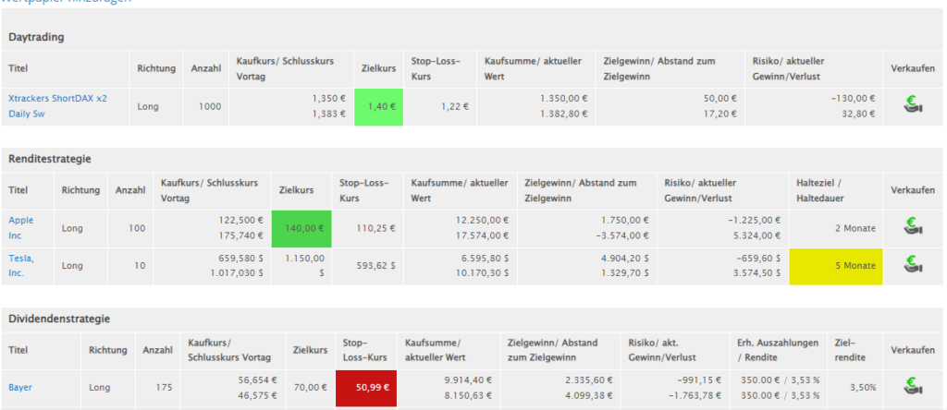
Task: Click the sell icon for Bayer
Action: pos(913,387)
